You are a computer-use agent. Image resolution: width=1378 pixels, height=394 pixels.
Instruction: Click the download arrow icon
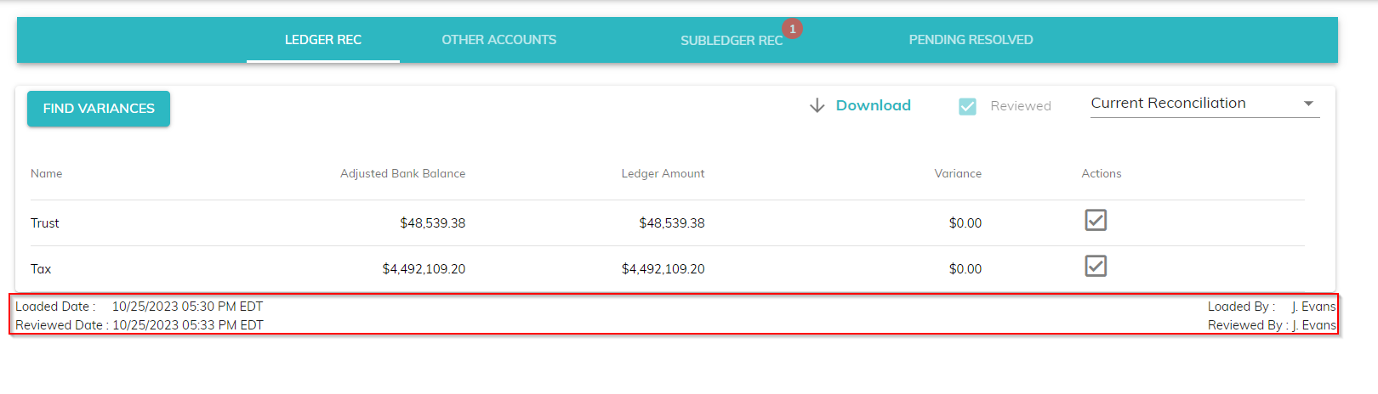[x=817, y=105]
